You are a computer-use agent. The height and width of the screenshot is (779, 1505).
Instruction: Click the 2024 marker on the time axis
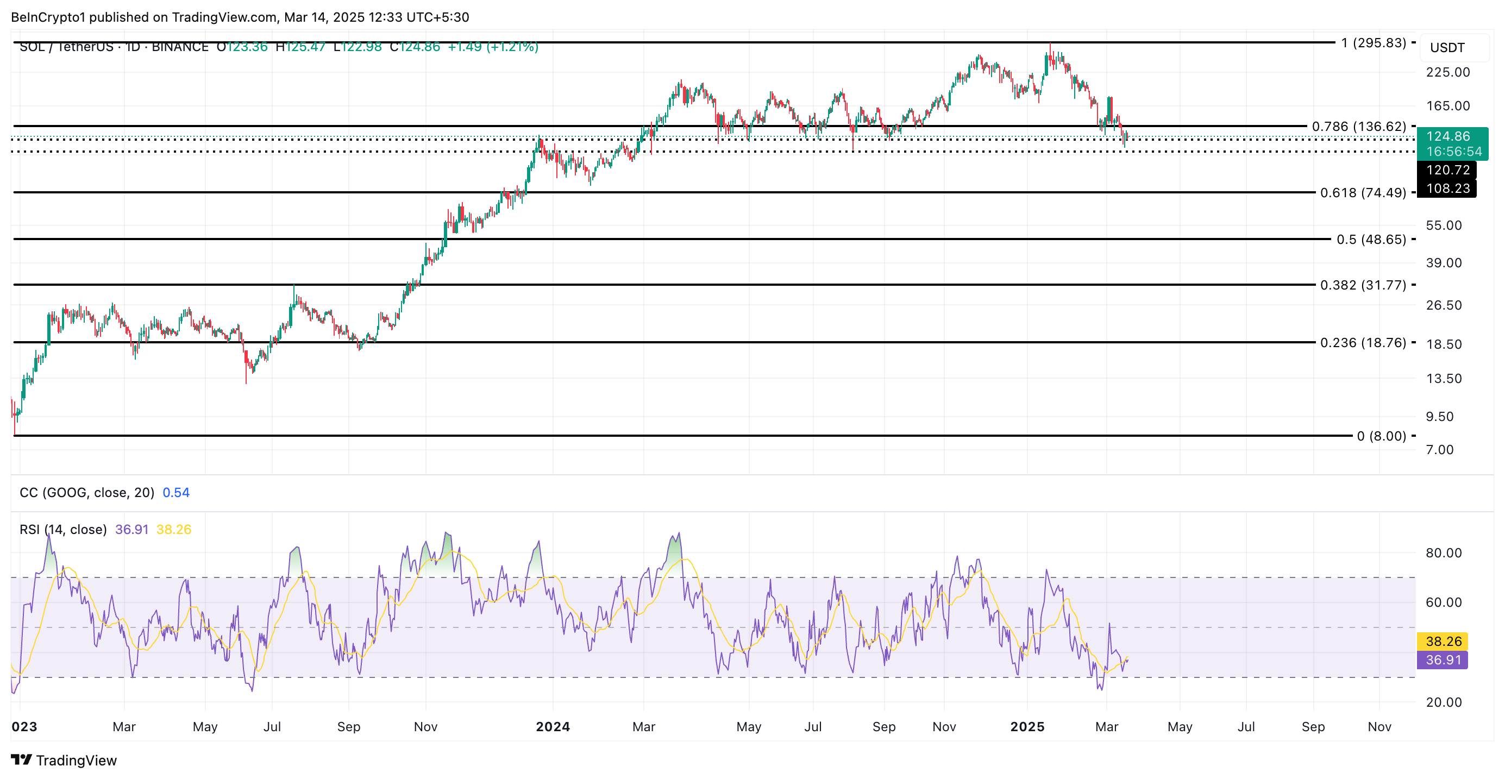553,726
